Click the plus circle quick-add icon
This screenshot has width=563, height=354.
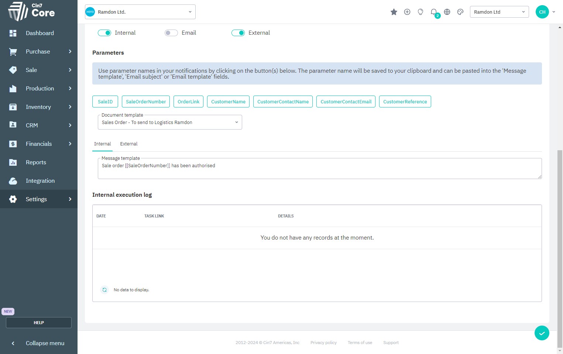click(x=407, y=12)
